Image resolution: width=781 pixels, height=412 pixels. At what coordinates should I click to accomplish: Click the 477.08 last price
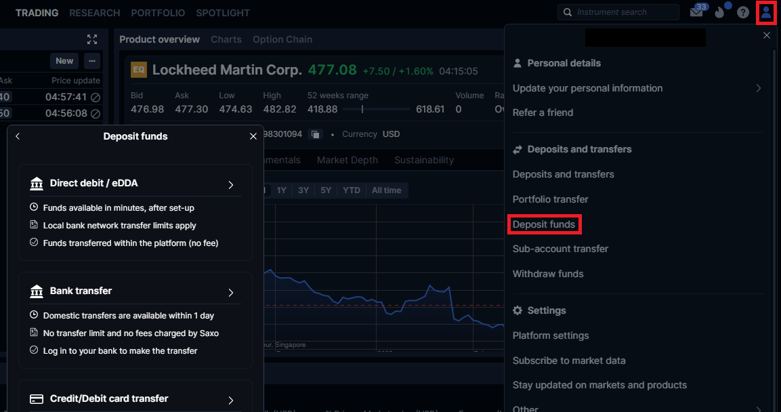coord(332,70)
